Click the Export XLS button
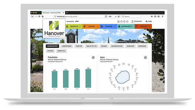The height and width of the screenshot is (110, 195). click(x=61, y=51)
